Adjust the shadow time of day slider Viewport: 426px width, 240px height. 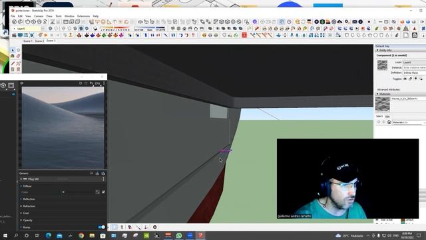pyautogui.click(x=149, y=28)
